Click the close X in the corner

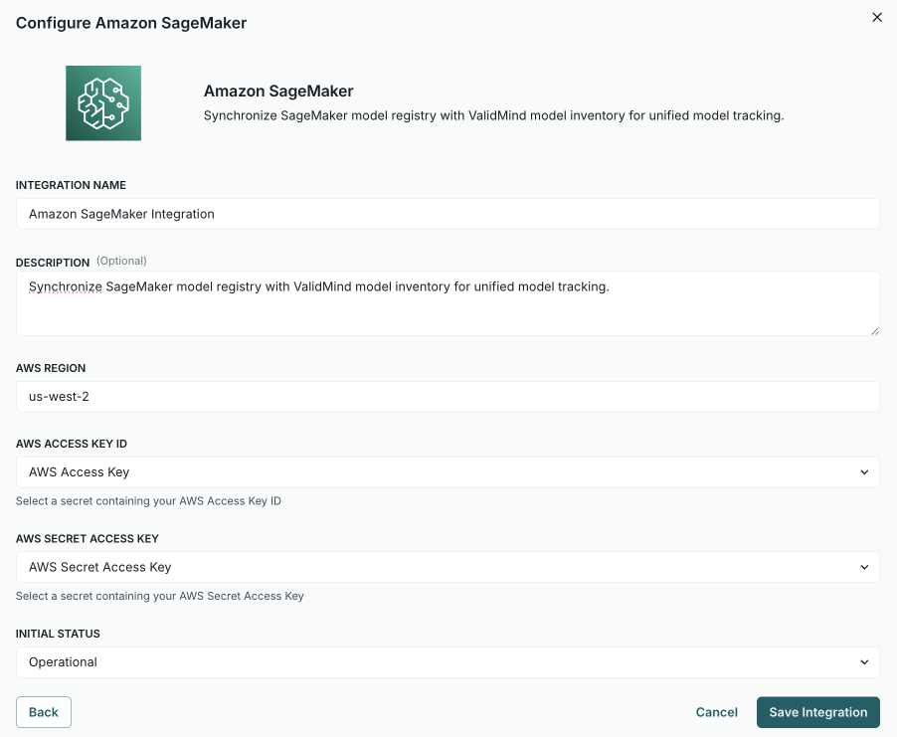pyautogui.click(x=876, y=17)
